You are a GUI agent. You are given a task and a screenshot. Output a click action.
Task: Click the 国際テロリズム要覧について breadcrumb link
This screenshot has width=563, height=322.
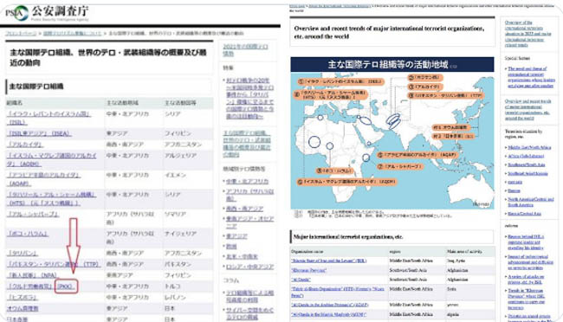pos(72,34)
